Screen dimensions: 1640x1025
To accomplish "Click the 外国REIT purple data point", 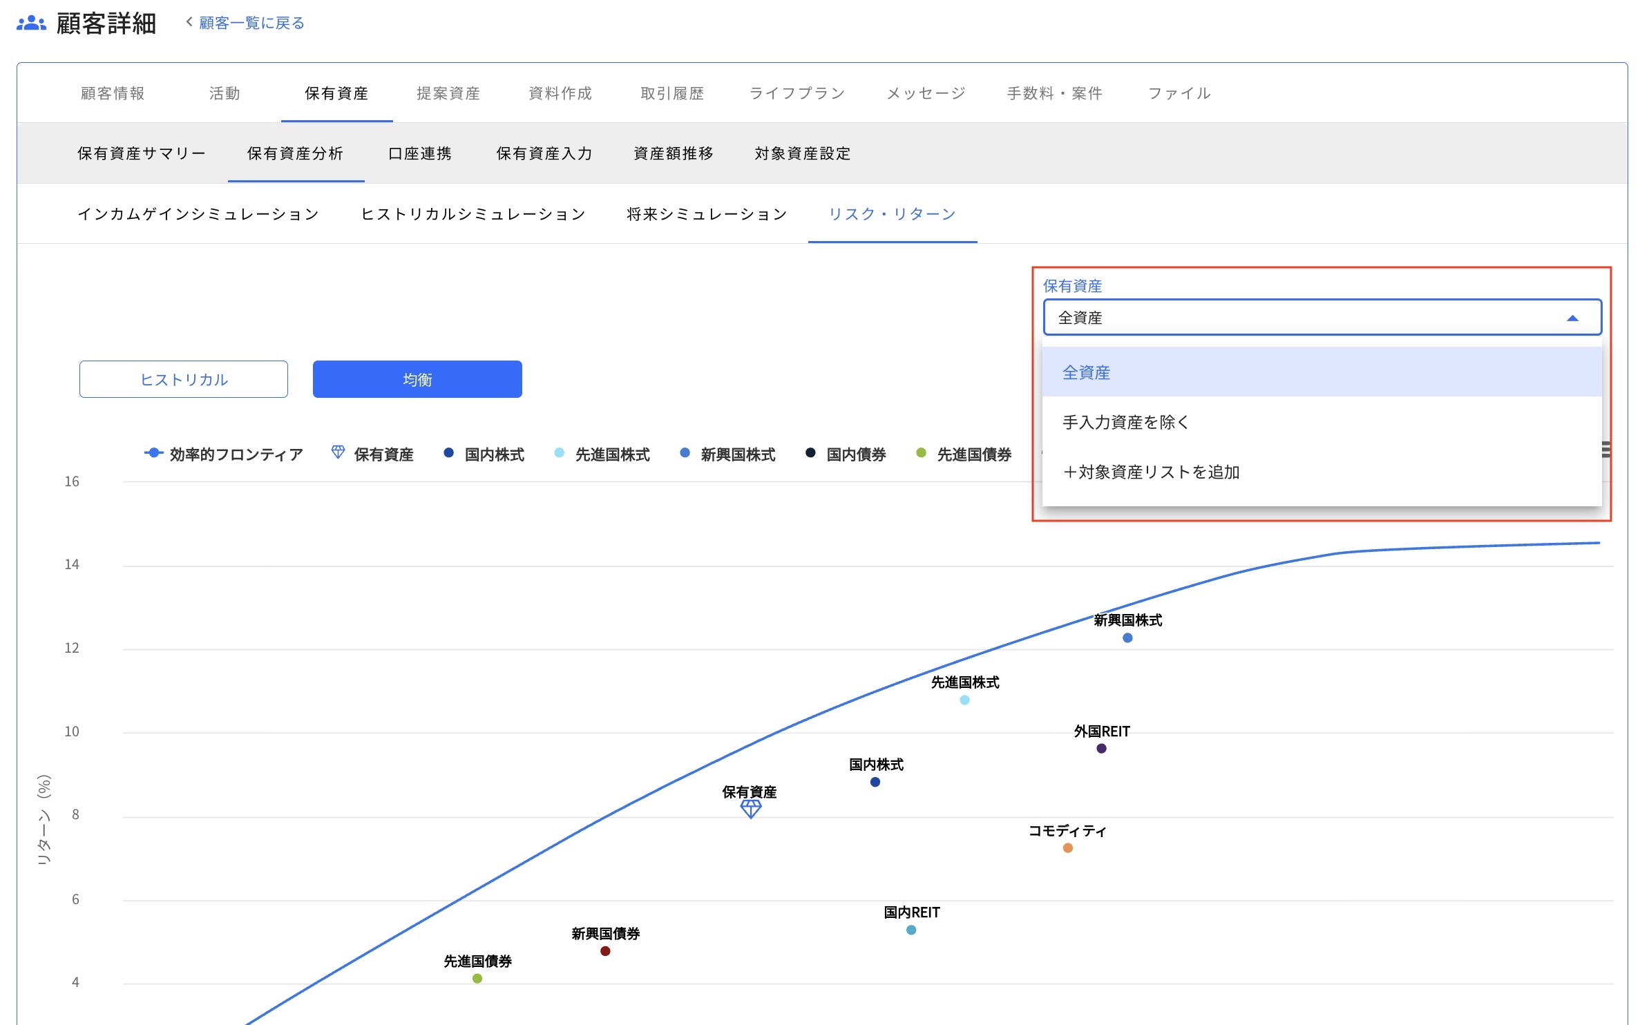I will click(1101, 748).
